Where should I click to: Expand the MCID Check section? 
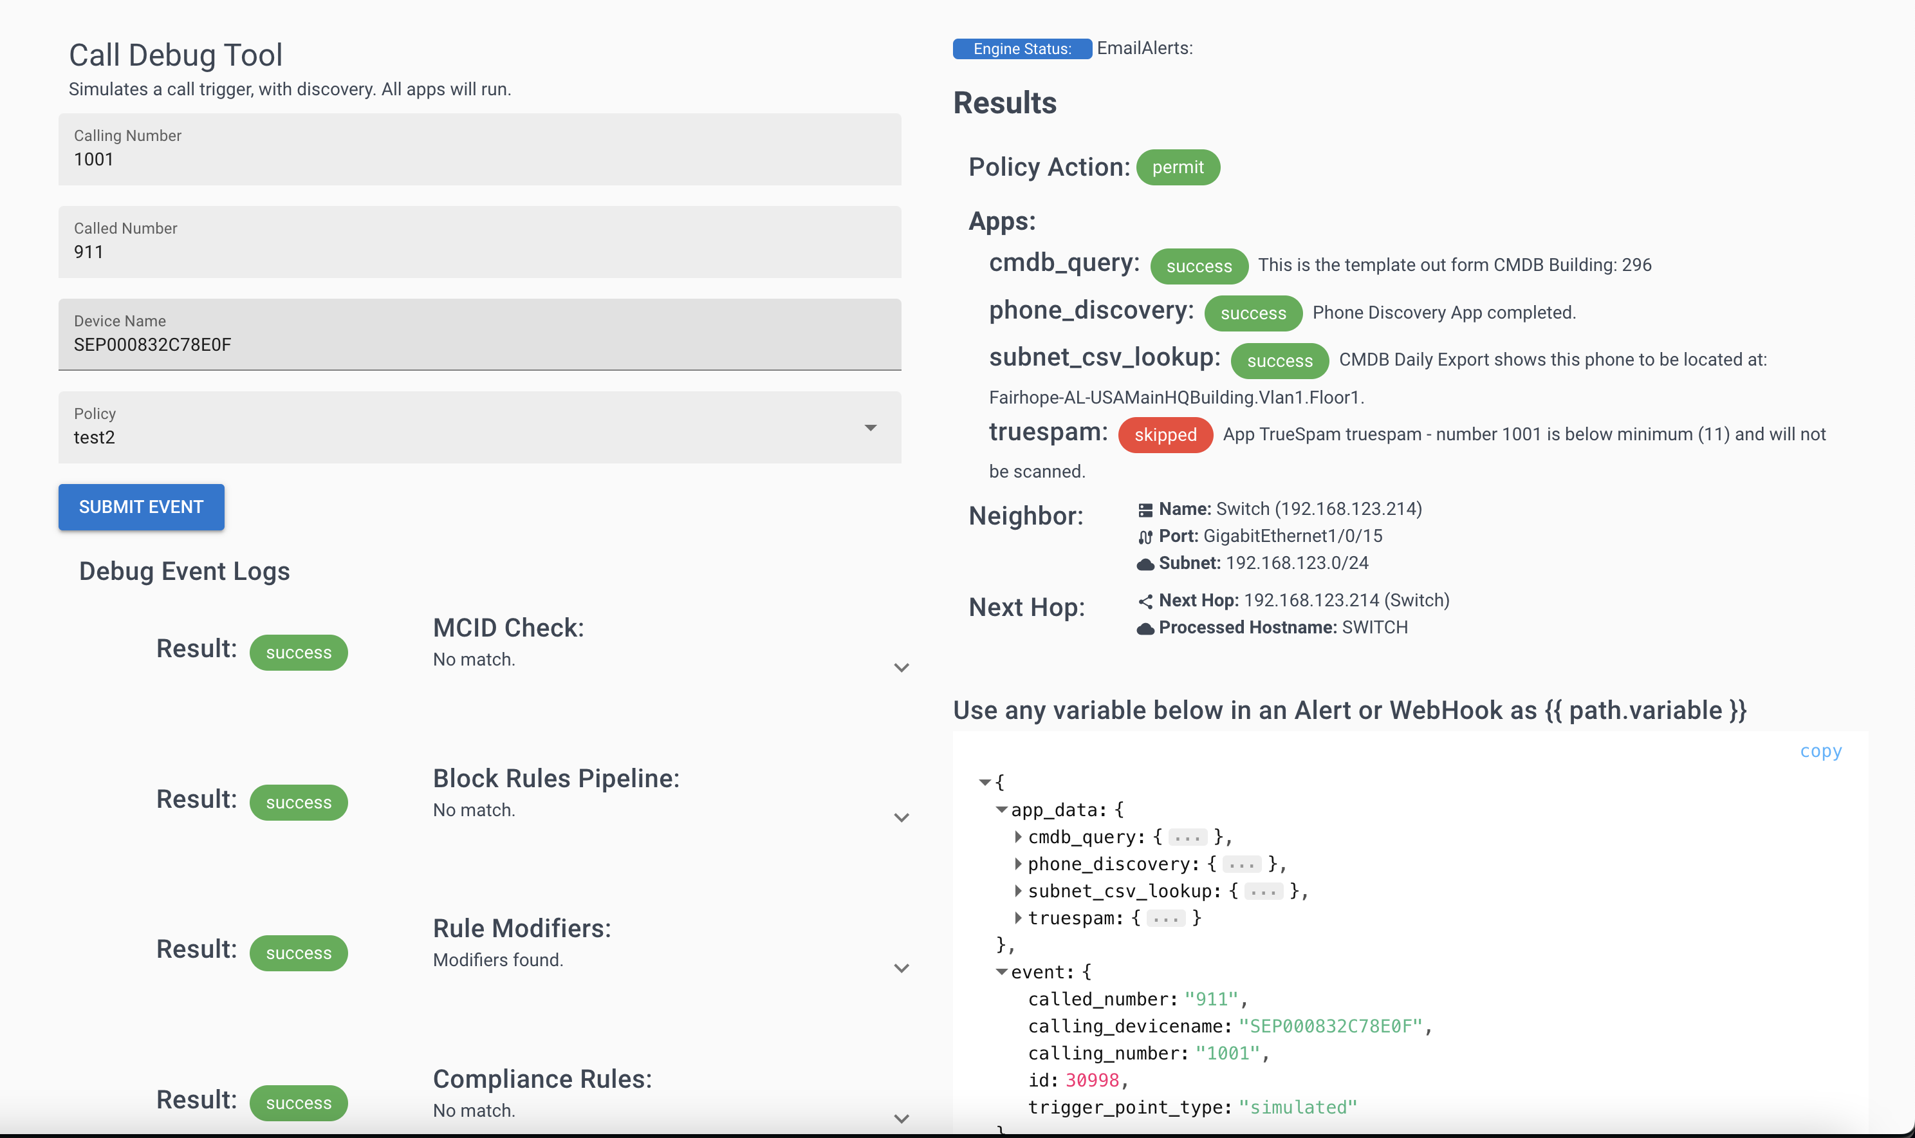point(902,667)
